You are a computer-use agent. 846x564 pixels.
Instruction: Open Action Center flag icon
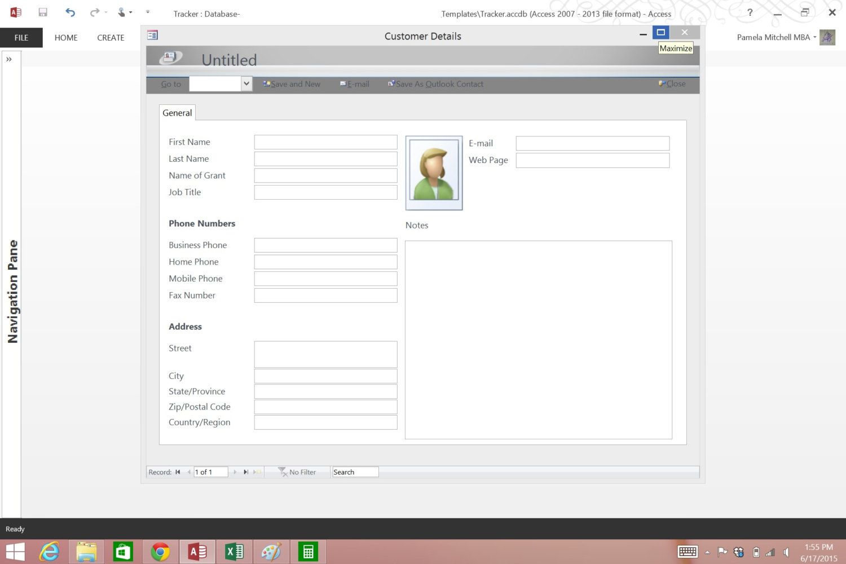coord(722,552)
